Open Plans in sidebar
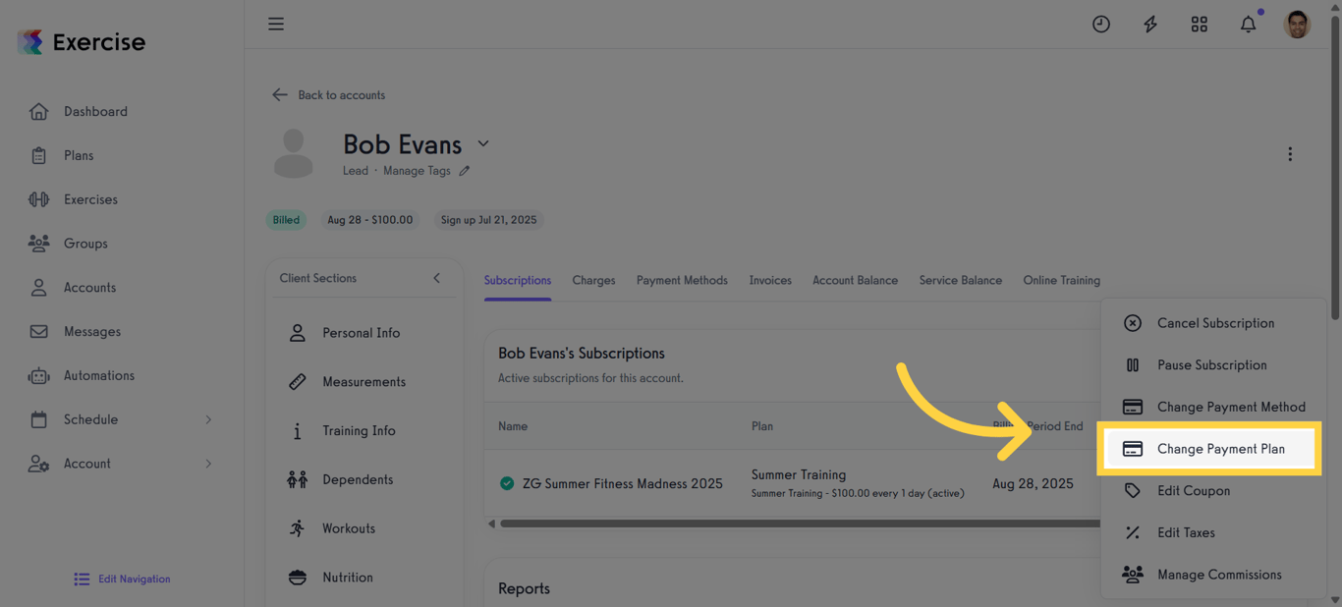This screenshot has height=607, width=1342. click(x=79, y=155)
